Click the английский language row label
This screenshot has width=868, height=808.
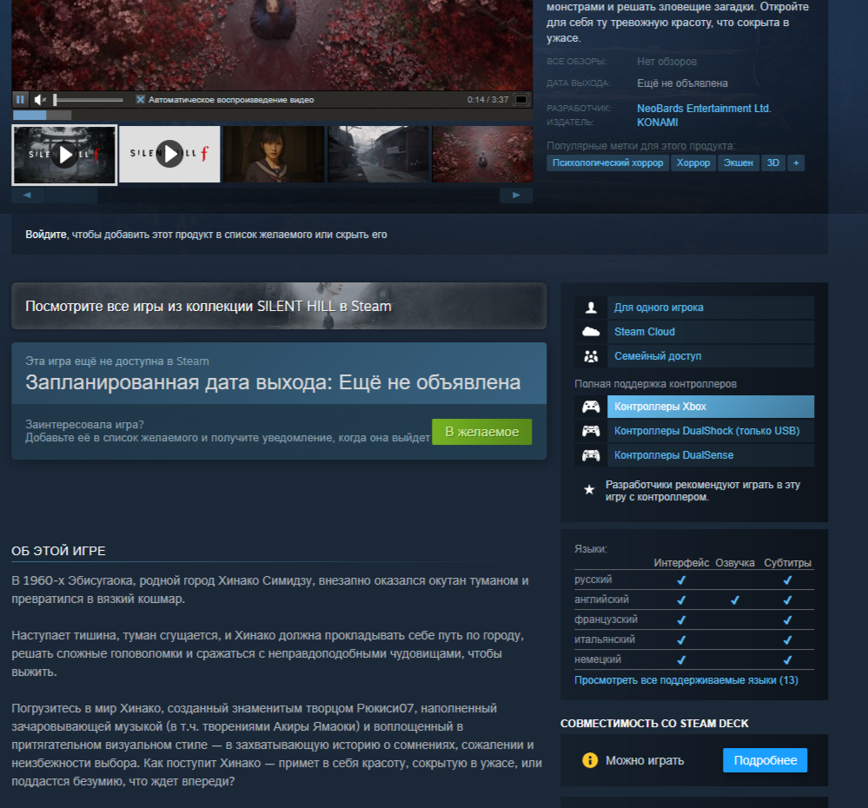click(601, 599)
